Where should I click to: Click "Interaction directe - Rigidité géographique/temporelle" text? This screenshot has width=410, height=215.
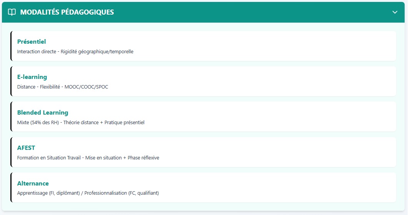75,52
